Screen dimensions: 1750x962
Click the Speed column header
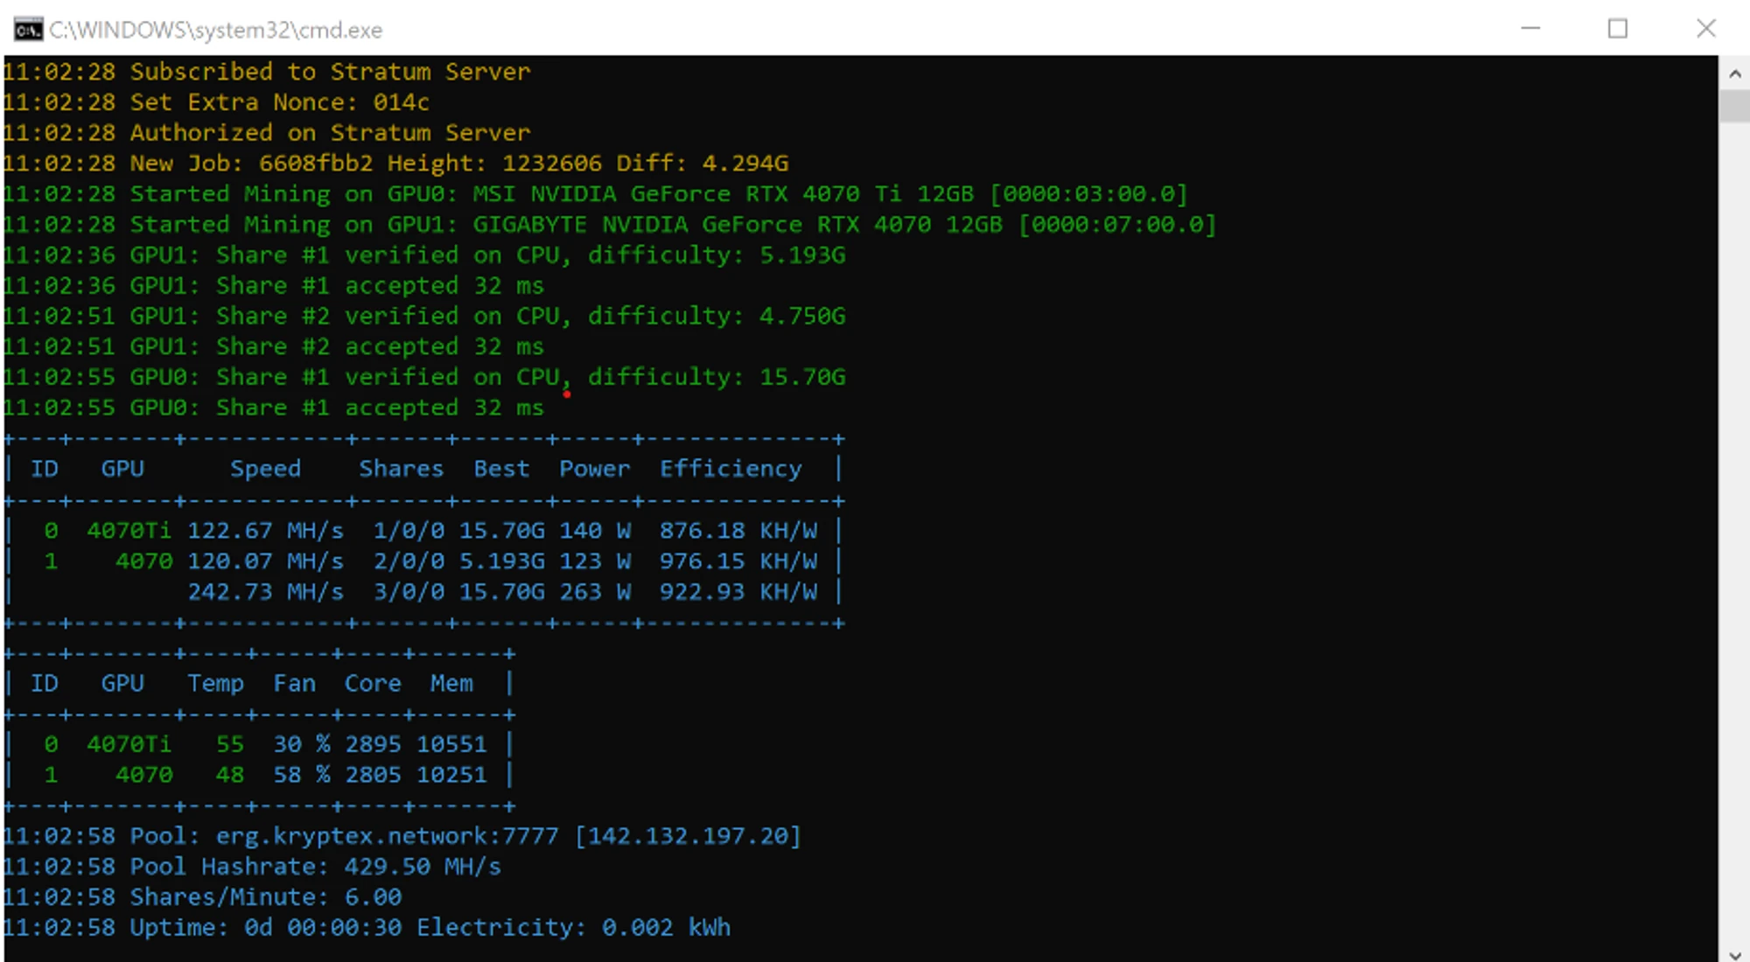[x=265, y=469]
